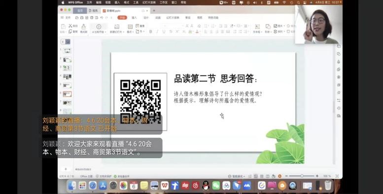Start slideshow from current slide play icon

tap(99, 27)
